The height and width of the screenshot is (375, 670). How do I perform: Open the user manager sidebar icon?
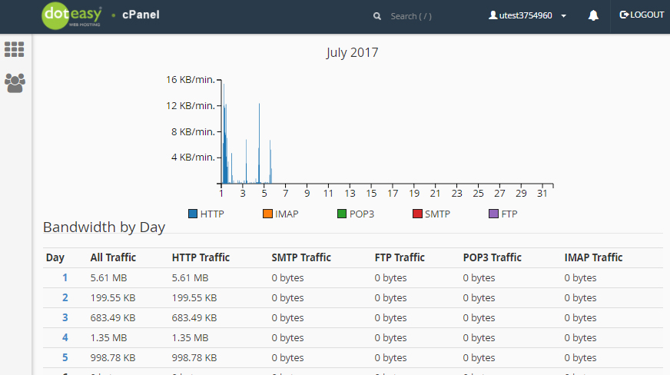[15, 82]
